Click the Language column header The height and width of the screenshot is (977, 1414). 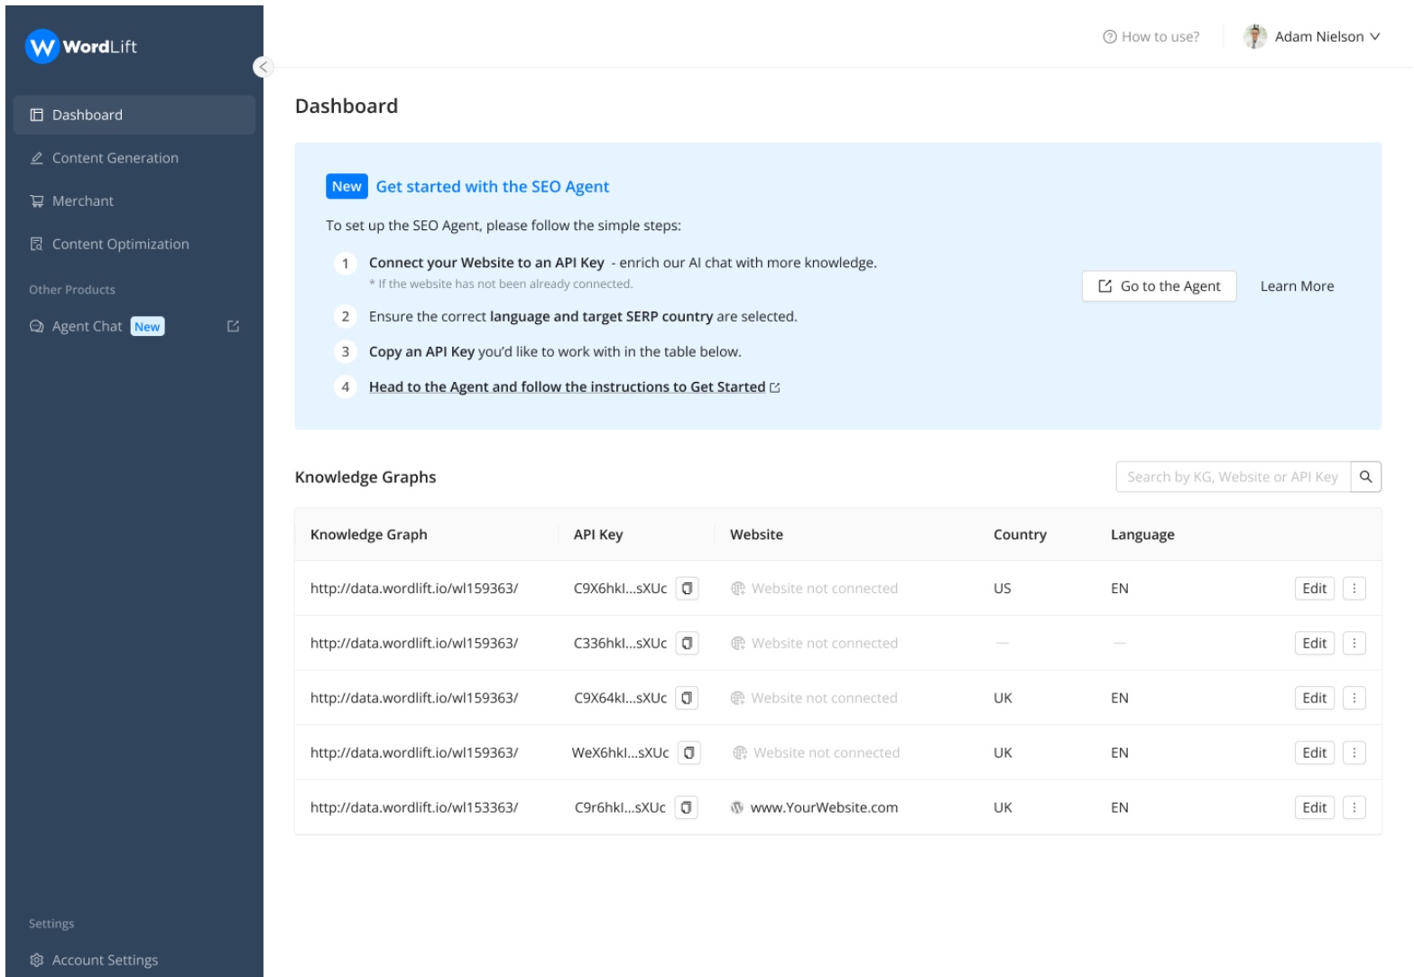pos(1142,535)
